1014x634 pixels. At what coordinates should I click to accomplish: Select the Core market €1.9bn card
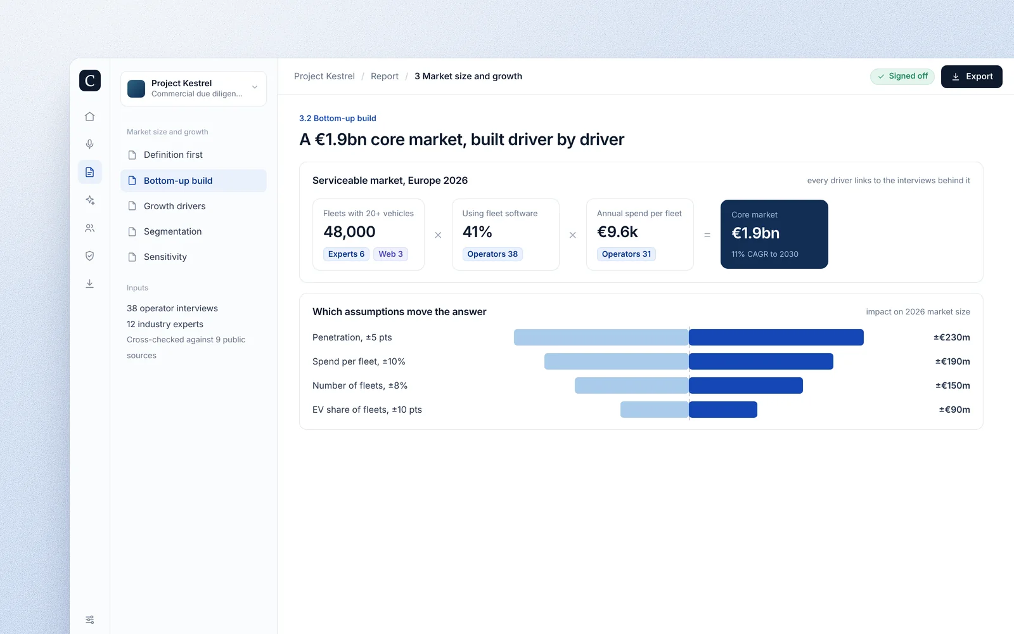pyautogui.click(x=774, y=235)
